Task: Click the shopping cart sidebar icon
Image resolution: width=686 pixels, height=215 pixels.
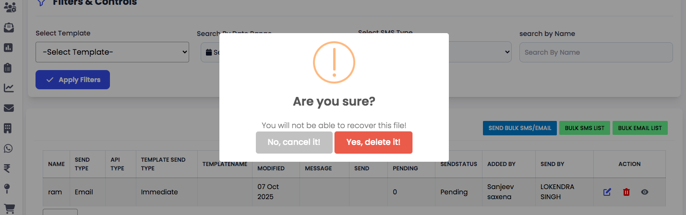Action: tap(9, 209)
